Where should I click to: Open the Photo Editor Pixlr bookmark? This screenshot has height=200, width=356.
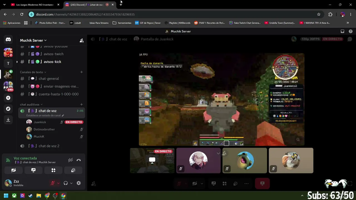(x=50, y=23)
